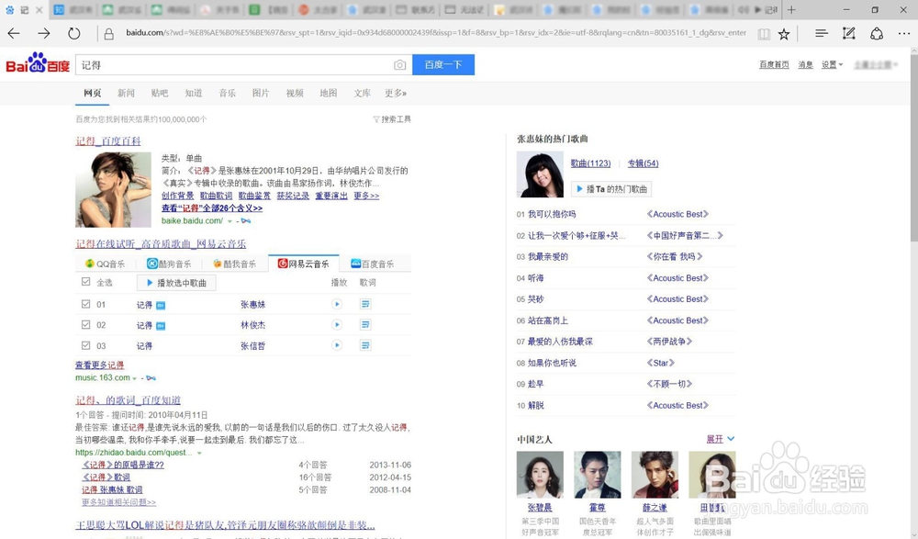Switch to 新闻 search tab
This screenshot has width=918, height=539.
[x=126, y=93]
